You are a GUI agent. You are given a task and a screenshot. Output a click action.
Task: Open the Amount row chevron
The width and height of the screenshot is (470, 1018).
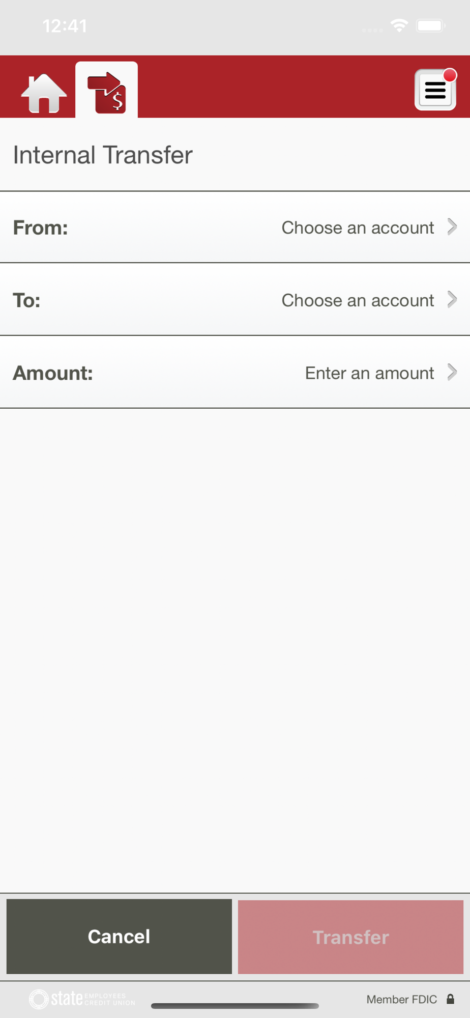pyautogui.click(x=452, y=373)
